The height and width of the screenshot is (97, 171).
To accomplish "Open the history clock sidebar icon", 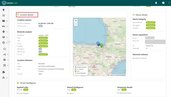I will 5,49.
